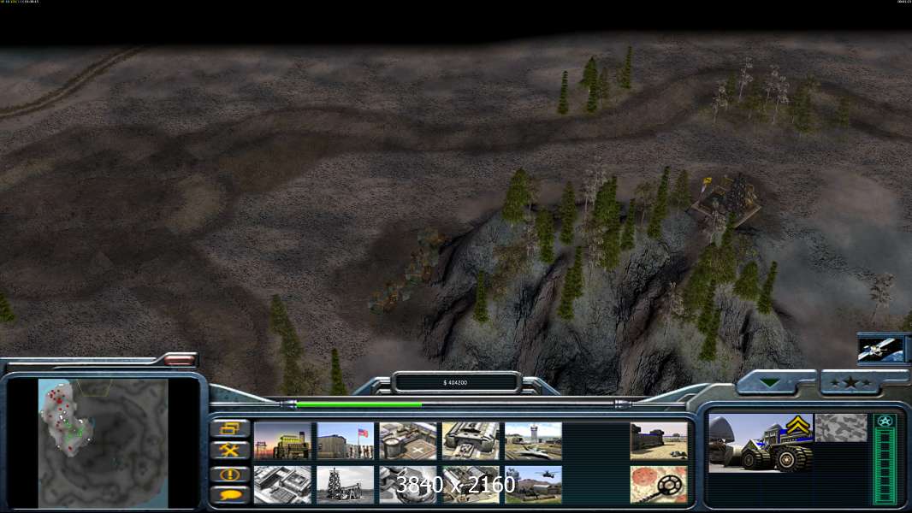Choose the build icon with hovering helicopter
This screenshot has height=513, width=912.
[x=533, y=485]
